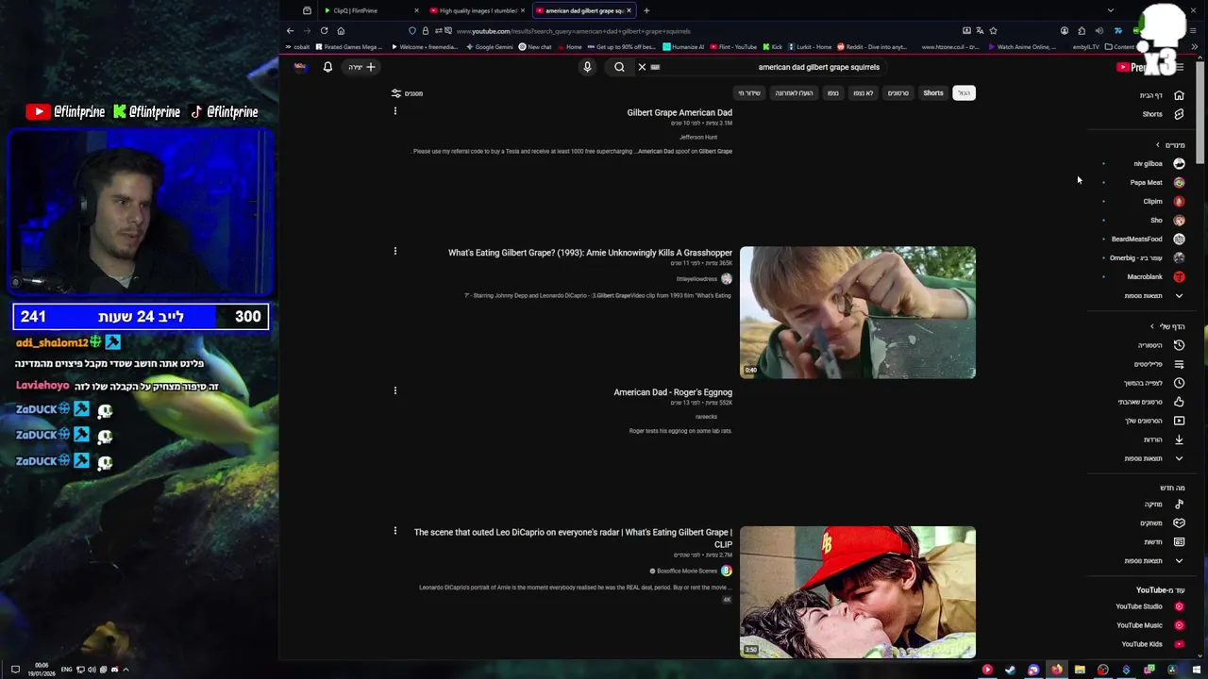The width and height of the screenshot is (1208, 679).
Task: Click the create plus button
Action: coord(361,67)
